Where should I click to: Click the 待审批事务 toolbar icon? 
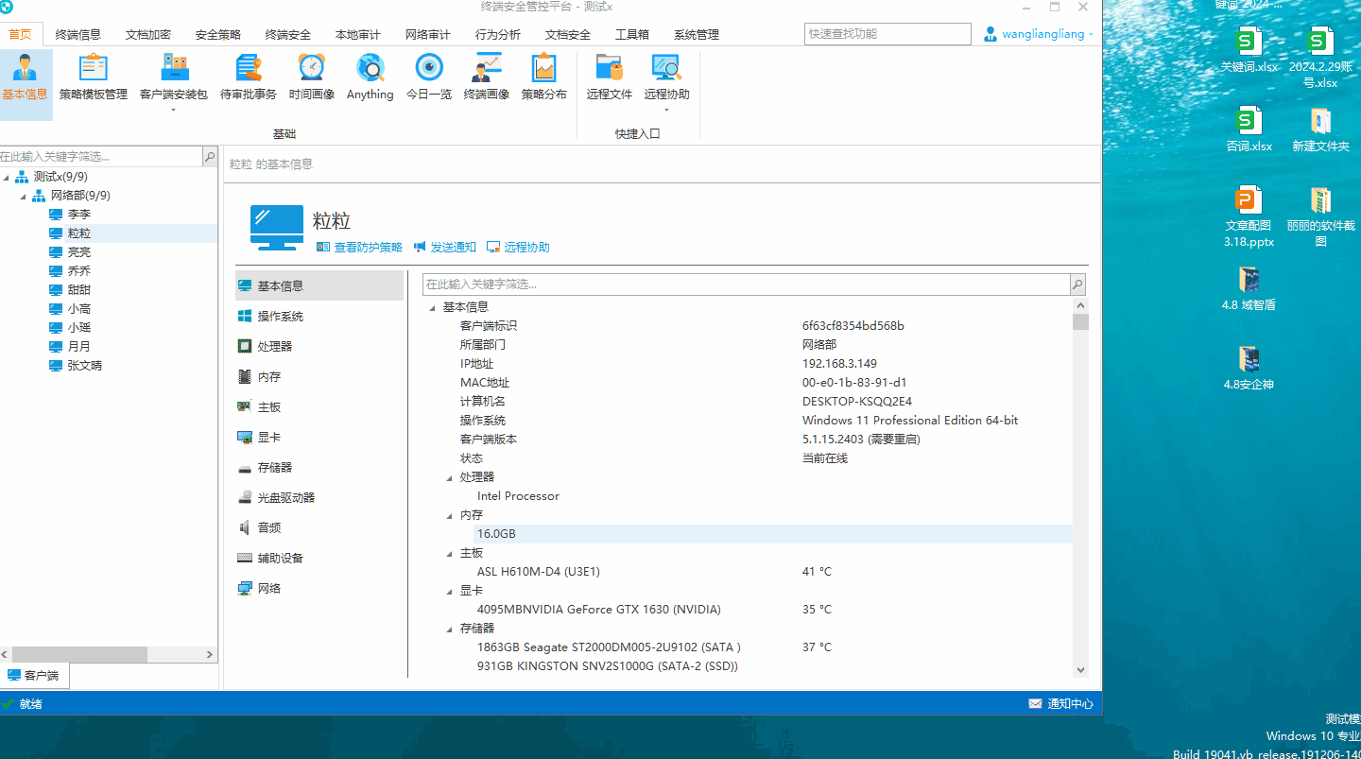coord(249,77)
